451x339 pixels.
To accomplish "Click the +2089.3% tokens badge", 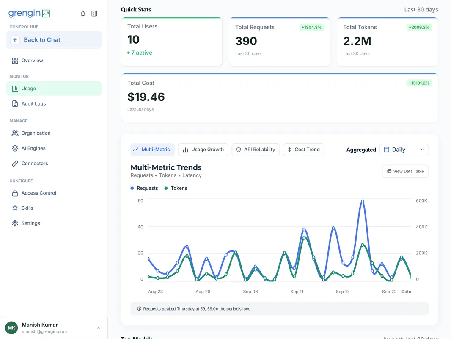I will [419, 28].
